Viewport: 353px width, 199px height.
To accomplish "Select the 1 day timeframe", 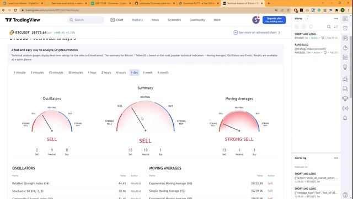I will 134,72.
